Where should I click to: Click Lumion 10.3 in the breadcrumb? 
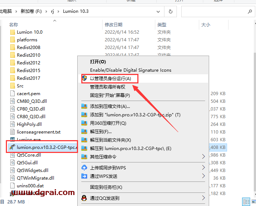[76, 11]
